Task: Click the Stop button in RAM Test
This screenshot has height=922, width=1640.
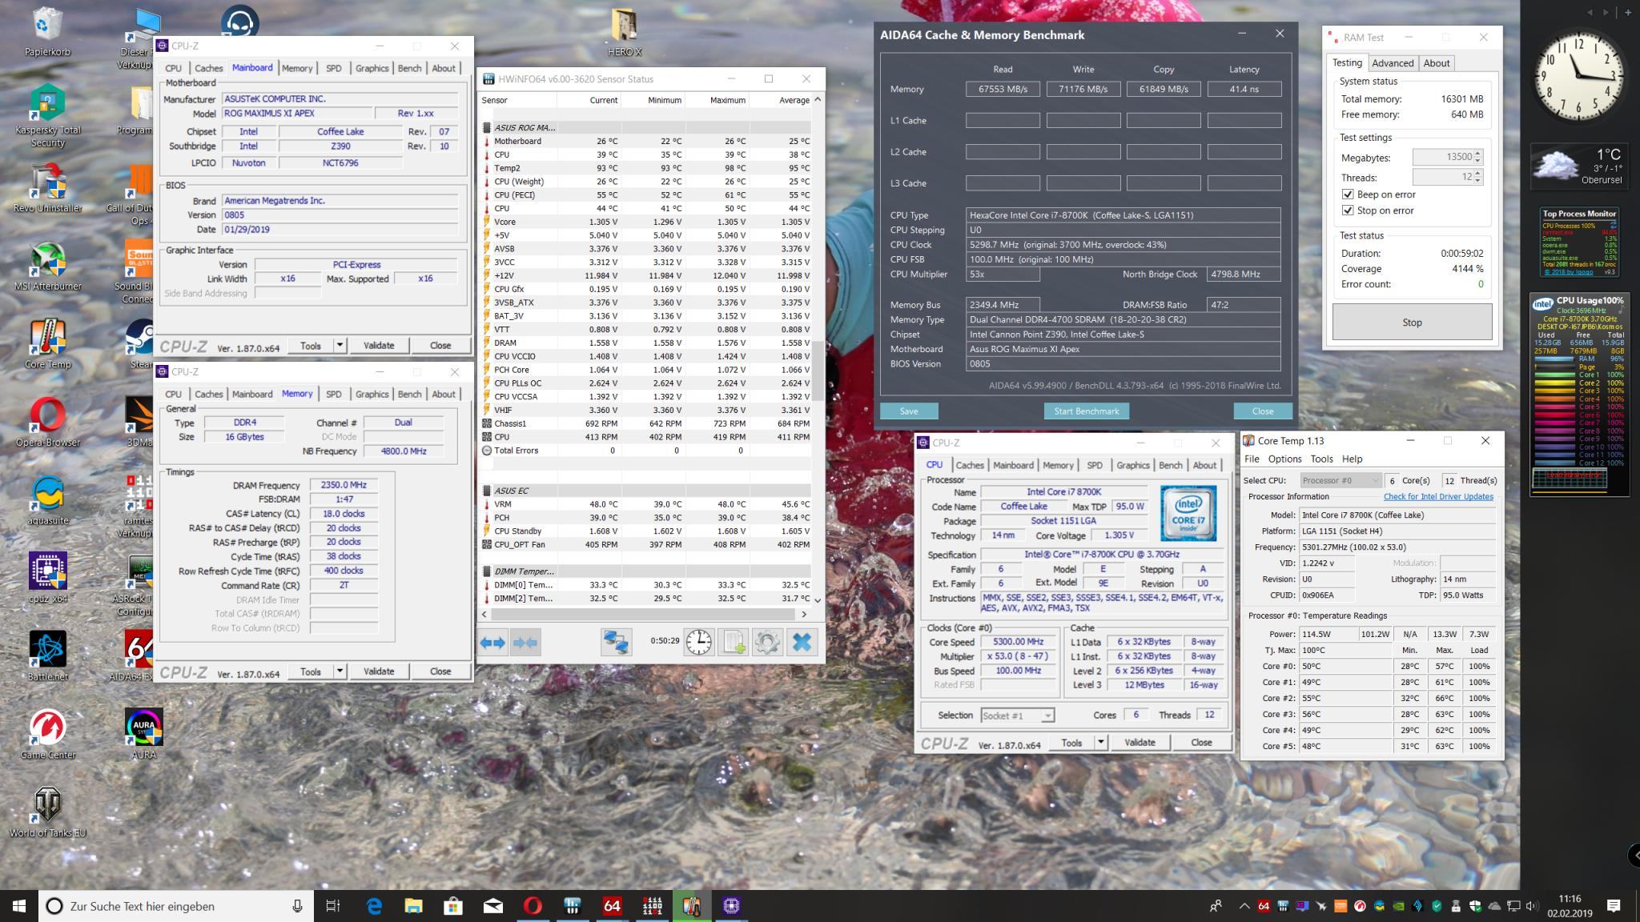Action: [1412, 322]
